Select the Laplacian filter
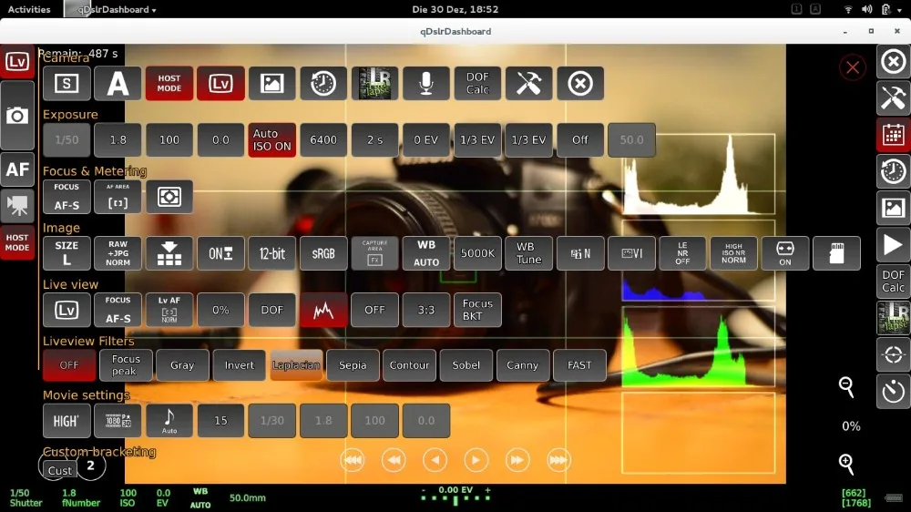This screenshot has width=911, height=512. pos(296,365)
